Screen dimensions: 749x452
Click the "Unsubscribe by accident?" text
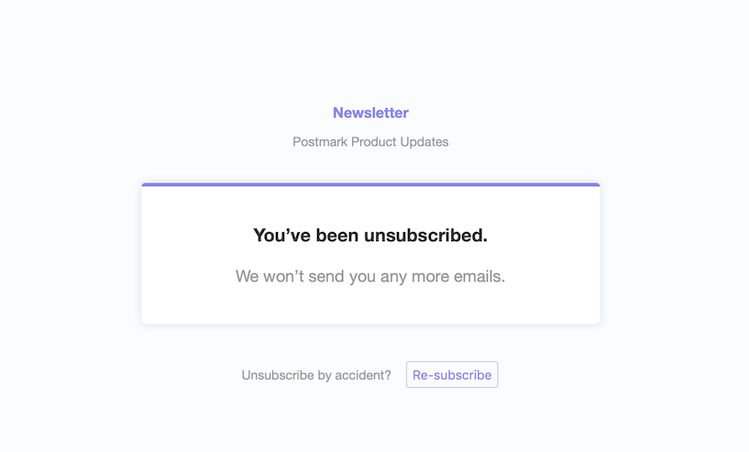(x=316, y=375)
